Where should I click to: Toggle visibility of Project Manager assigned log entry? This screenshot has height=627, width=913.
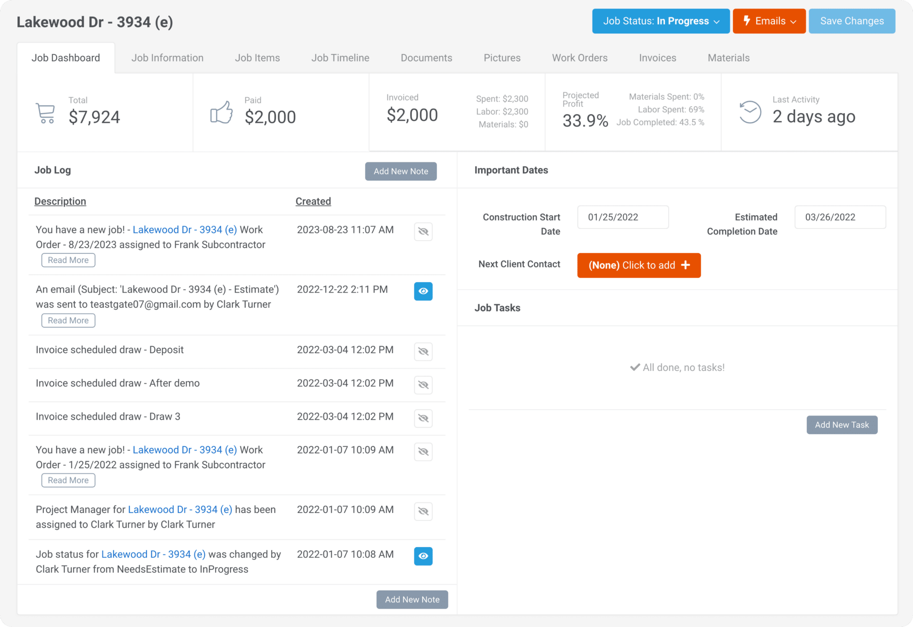click(x=423, y=511)
